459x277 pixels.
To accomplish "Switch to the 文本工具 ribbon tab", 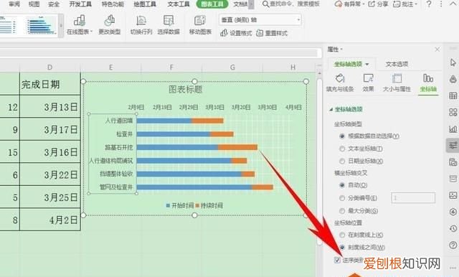I will (x=179, y=4).
